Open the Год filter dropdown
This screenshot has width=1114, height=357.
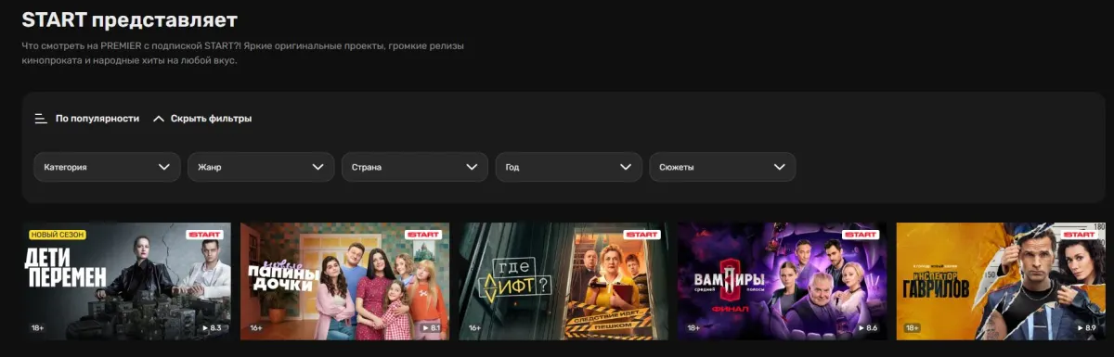[x=569, y=167]
